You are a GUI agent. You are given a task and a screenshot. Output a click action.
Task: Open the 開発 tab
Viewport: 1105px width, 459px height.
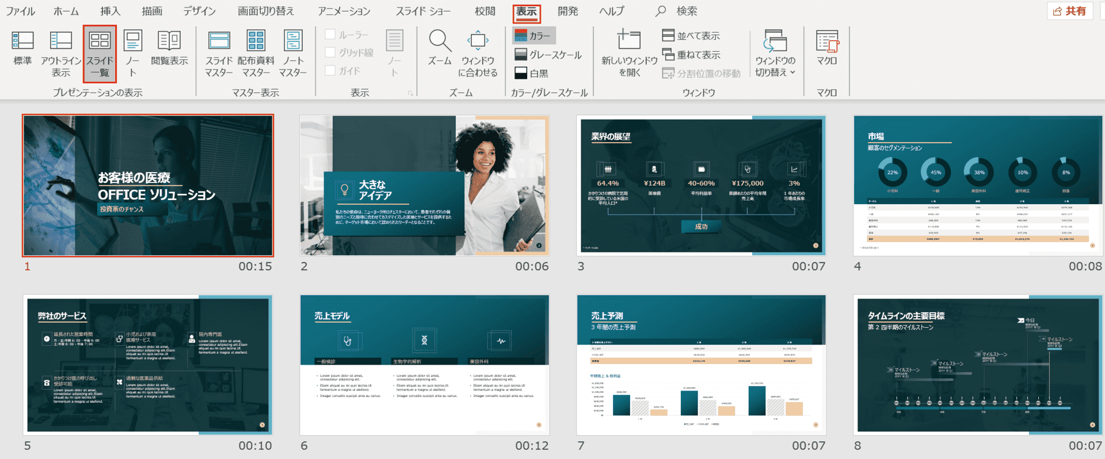click(568, 11)
